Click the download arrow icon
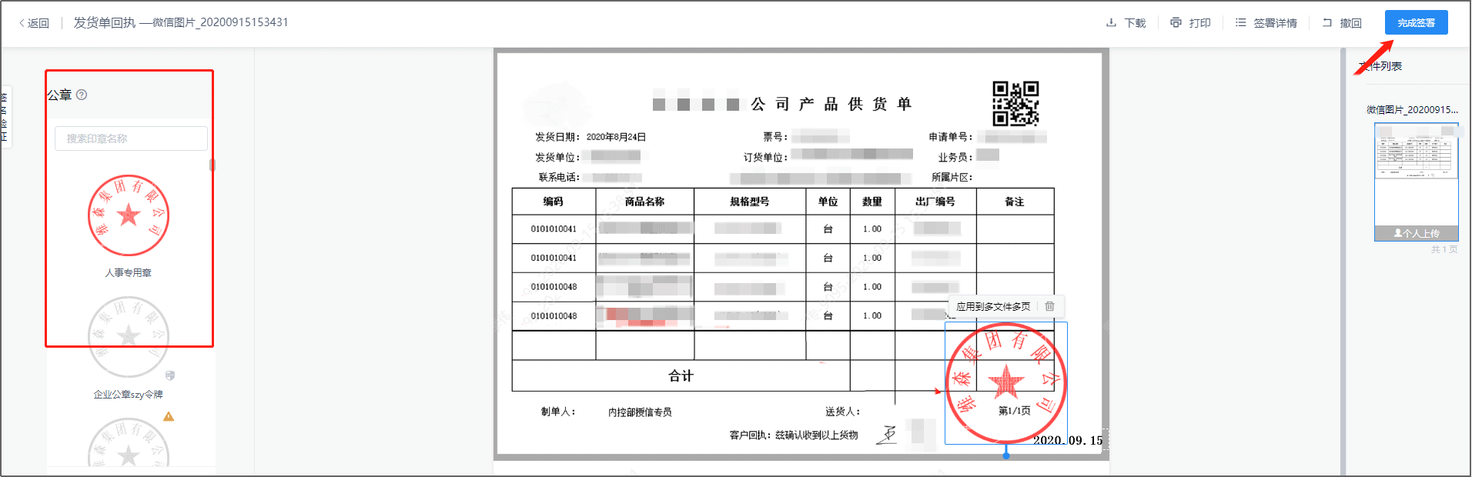 tap(1111, 23)
